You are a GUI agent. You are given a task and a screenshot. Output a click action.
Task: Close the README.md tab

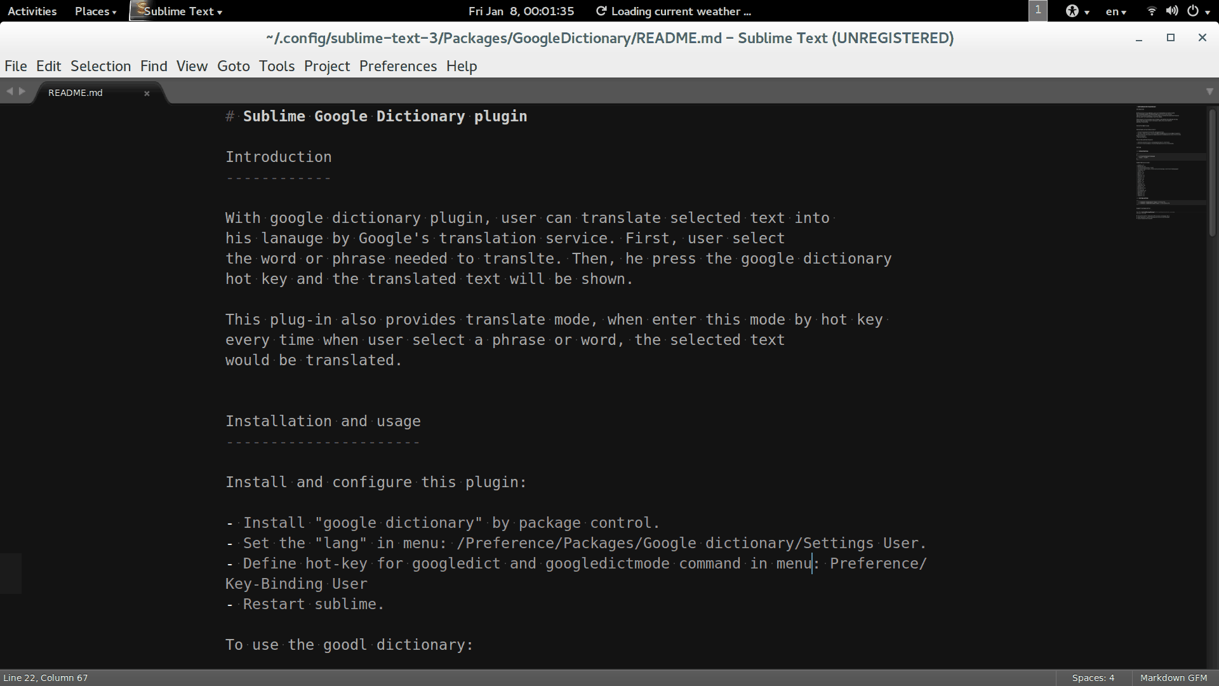(147, 93)
